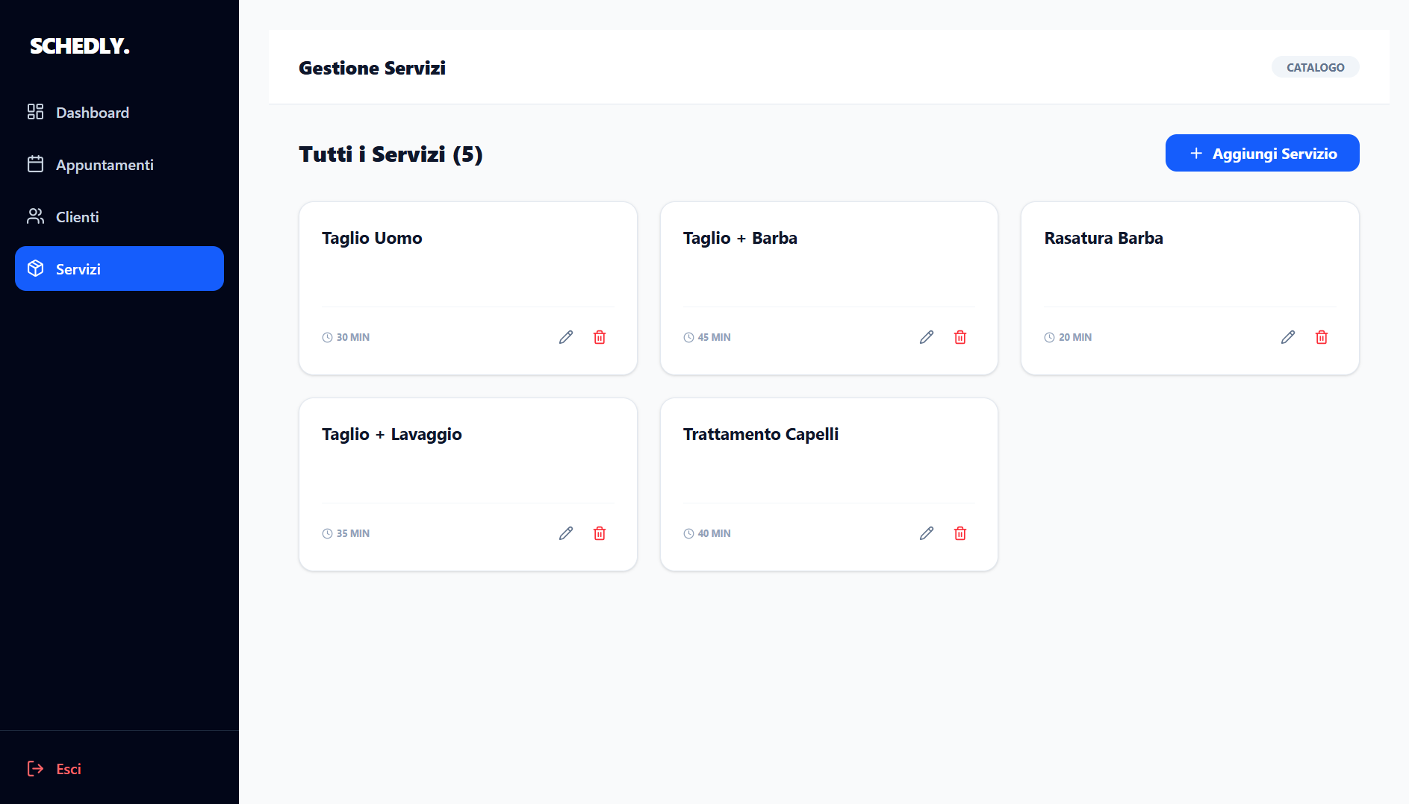Open the Trattamento Capelli card title
Viewport: 1409px width, 804px height.
coord(760,434)
